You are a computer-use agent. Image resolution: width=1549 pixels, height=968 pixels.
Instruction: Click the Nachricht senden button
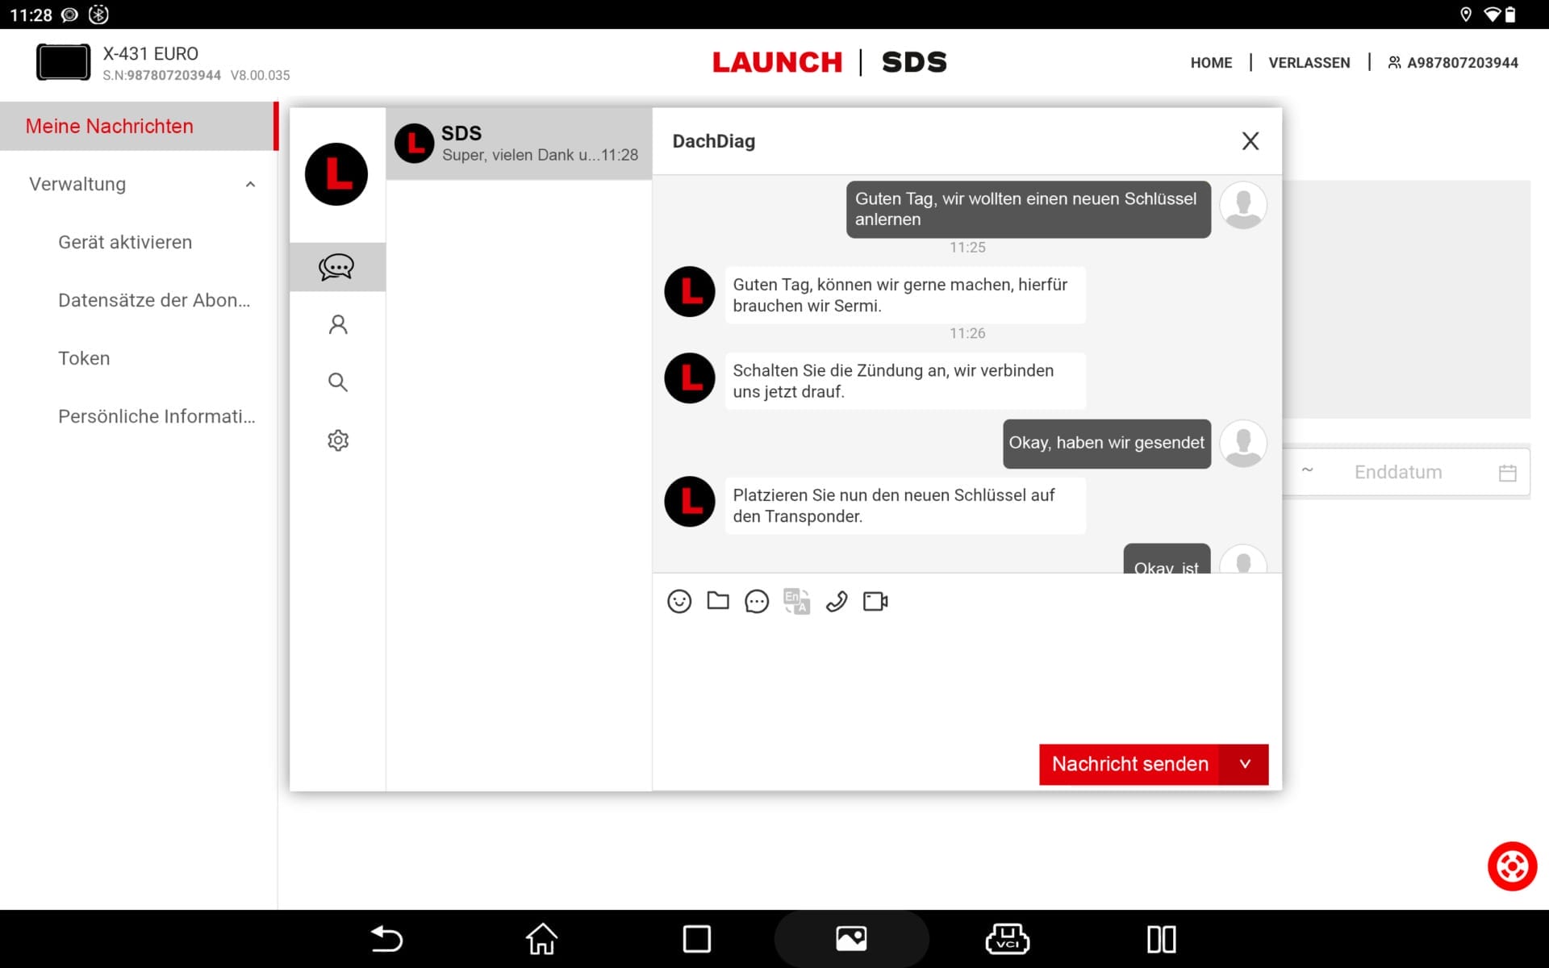(1130, 764)
